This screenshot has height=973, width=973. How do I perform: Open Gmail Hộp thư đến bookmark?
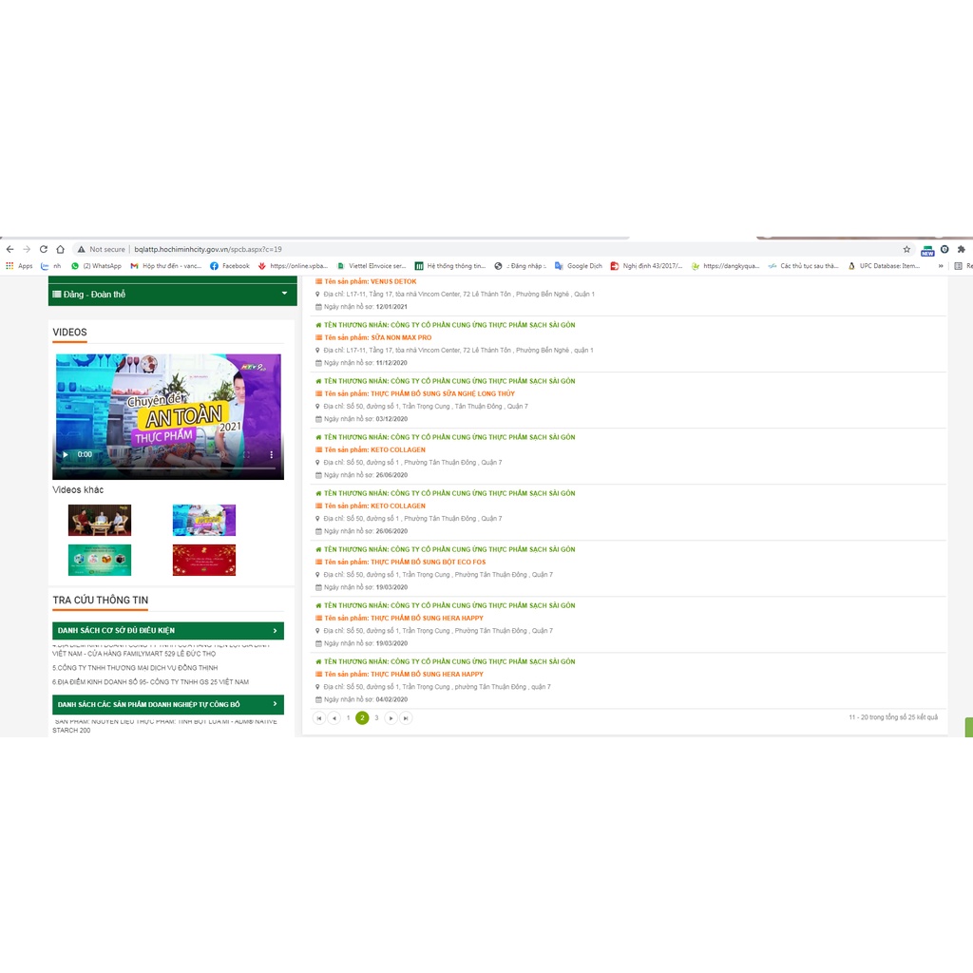point(165,266)
